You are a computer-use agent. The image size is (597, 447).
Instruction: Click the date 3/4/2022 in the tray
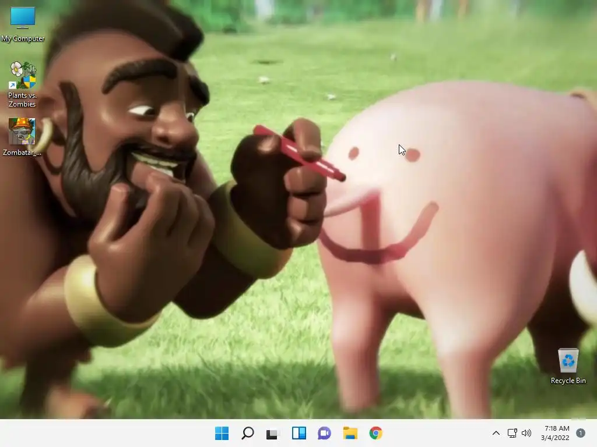pos(555,438)
